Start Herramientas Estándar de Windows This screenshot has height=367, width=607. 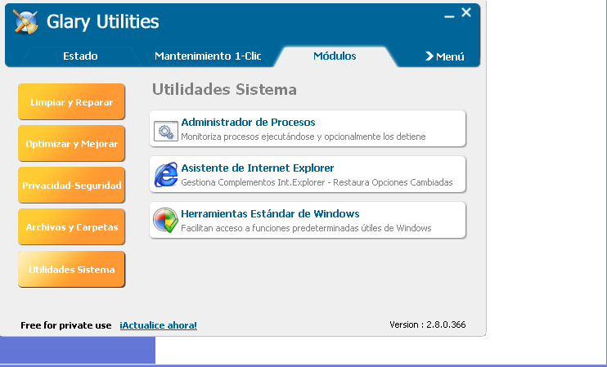pyautogui.click(x=308, y=220)
